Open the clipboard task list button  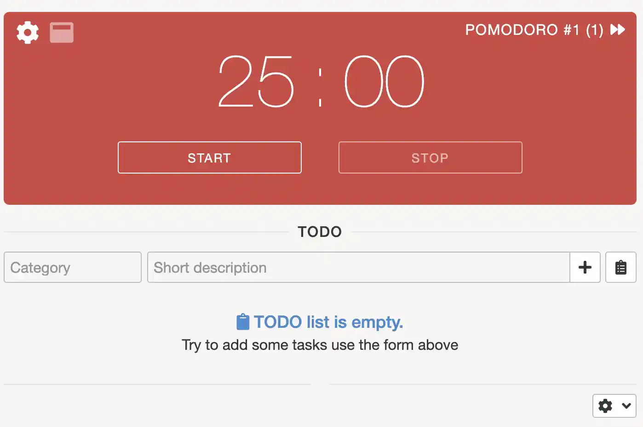coord(621,267)
